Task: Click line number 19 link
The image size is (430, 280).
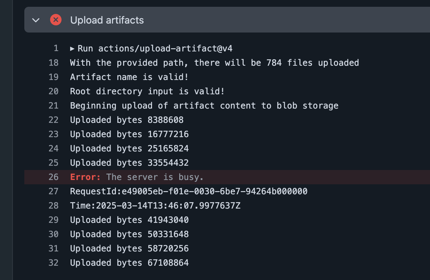Action: [53, 77]
